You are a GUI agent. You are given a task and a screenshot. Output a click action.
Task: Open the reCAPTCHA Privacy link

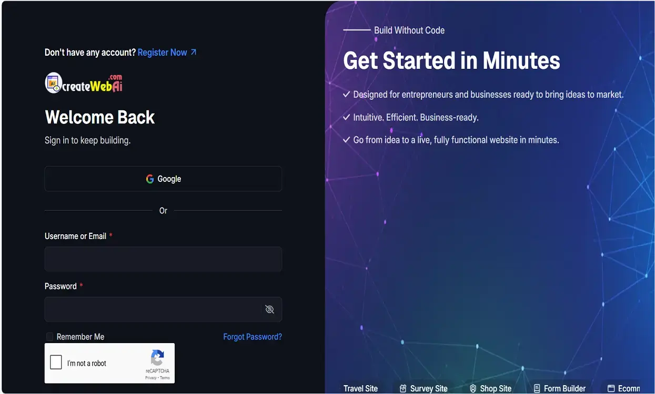tap(151, 378)
